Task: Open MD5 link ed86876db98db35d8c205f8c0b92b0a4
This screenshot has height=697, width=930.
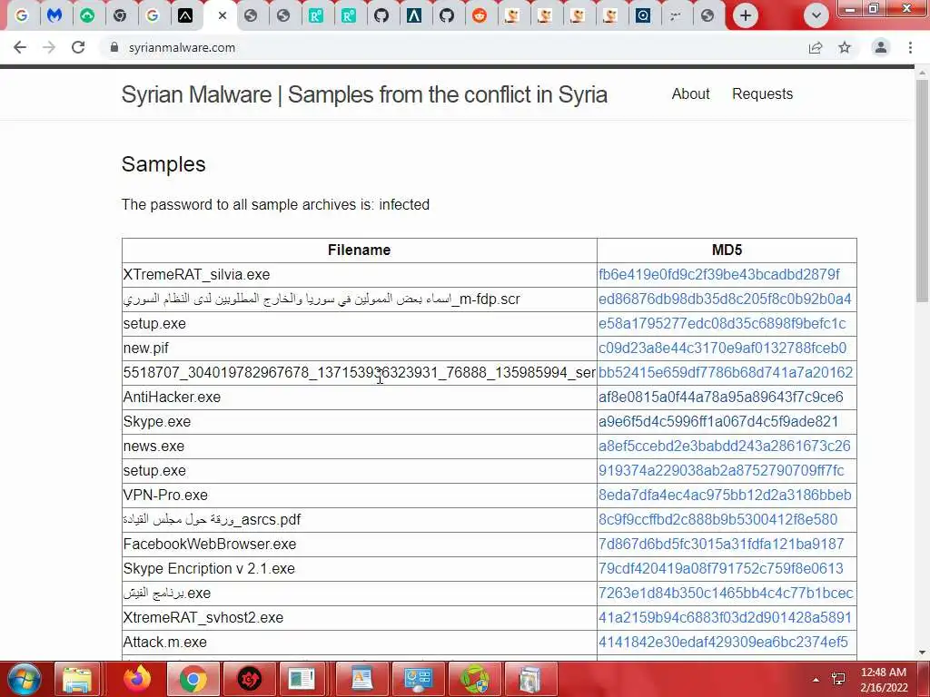Action: click(x=725, y=299)
